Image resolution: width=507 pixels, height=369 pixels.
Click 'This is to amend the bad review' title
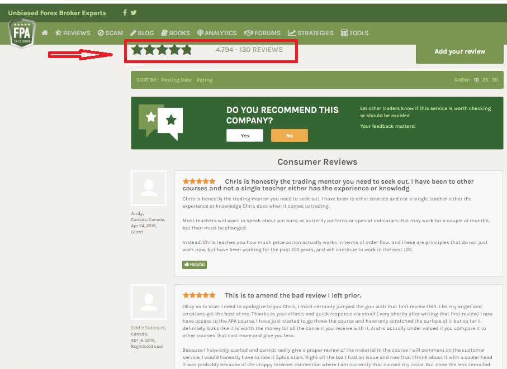[293, 295]
